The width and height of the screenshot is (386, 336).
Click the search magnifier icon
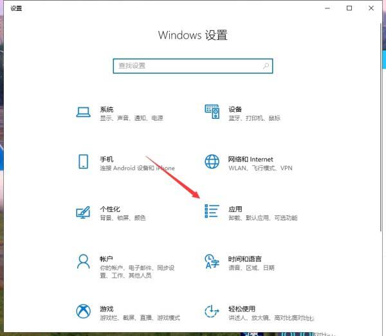tap(266, 66)
